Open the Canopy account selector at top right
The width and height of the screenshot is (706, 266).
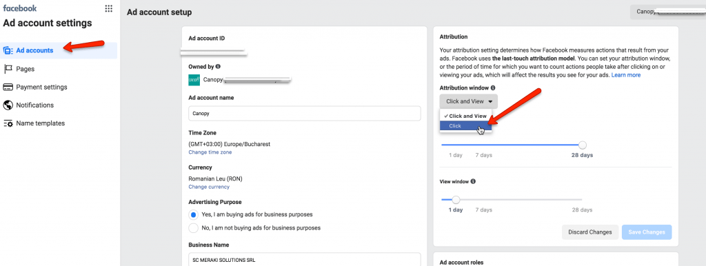(667, 12)
